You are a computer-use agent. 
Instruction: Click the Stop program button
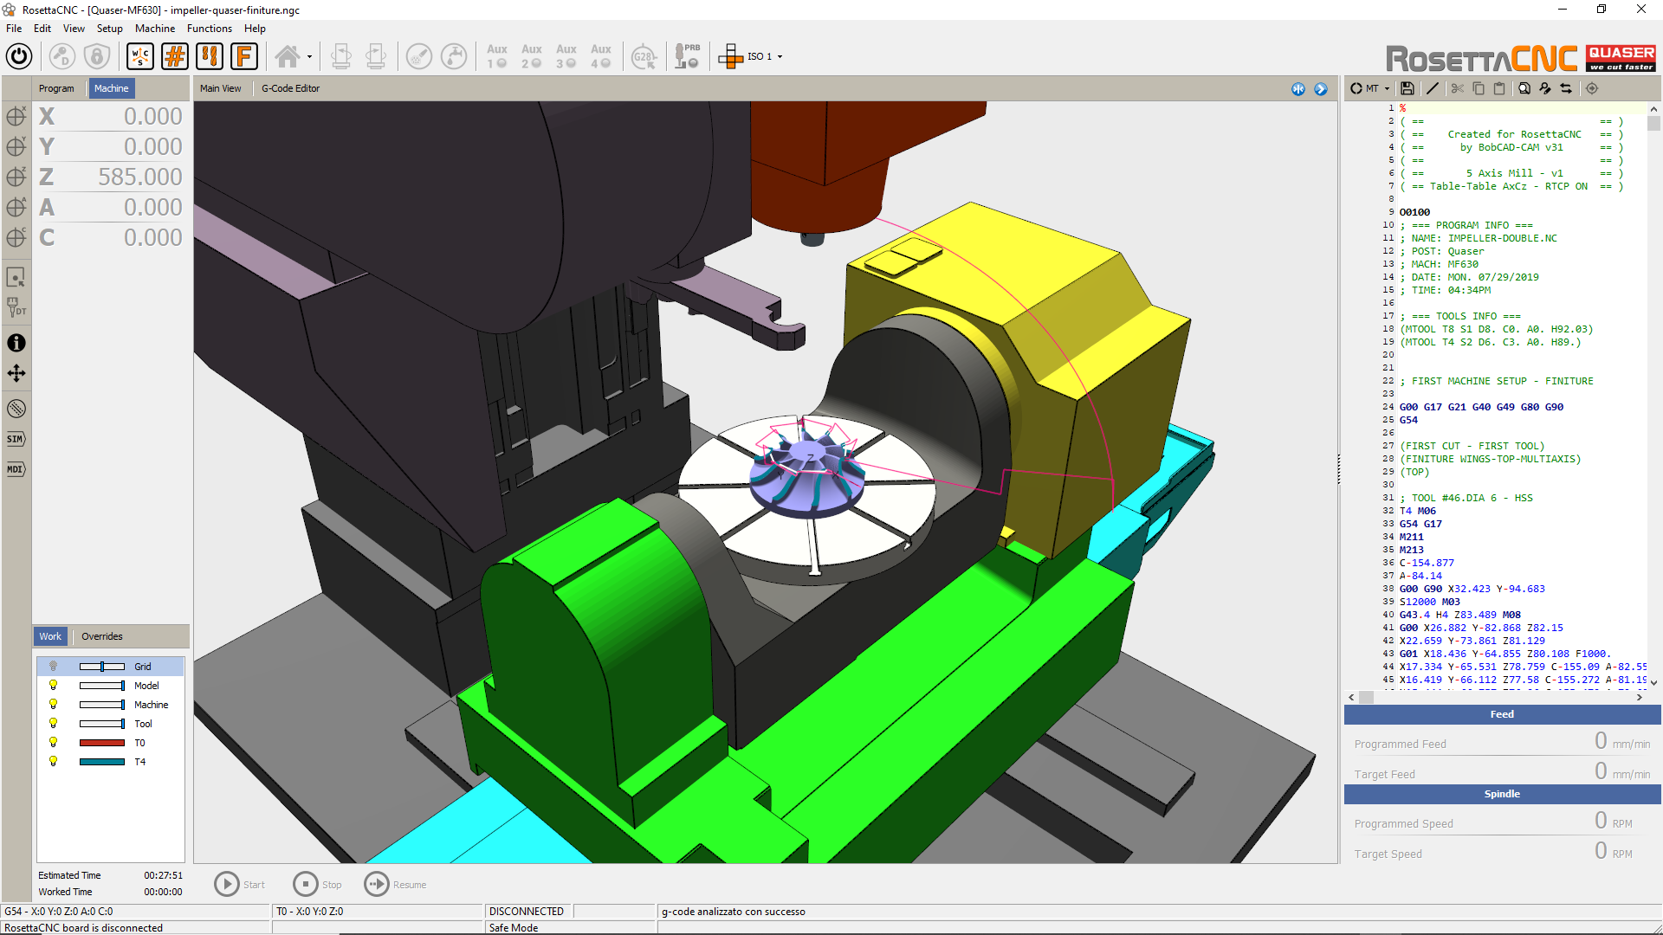click(x=318, y=884)
